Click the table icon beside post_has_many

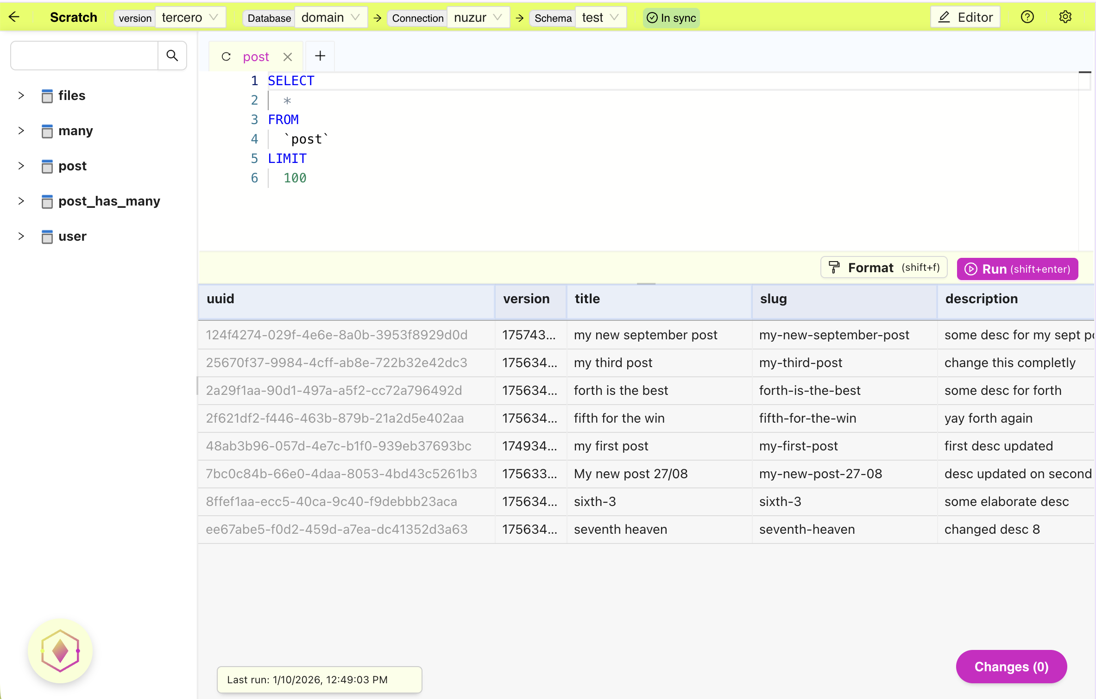click(47, 201)
